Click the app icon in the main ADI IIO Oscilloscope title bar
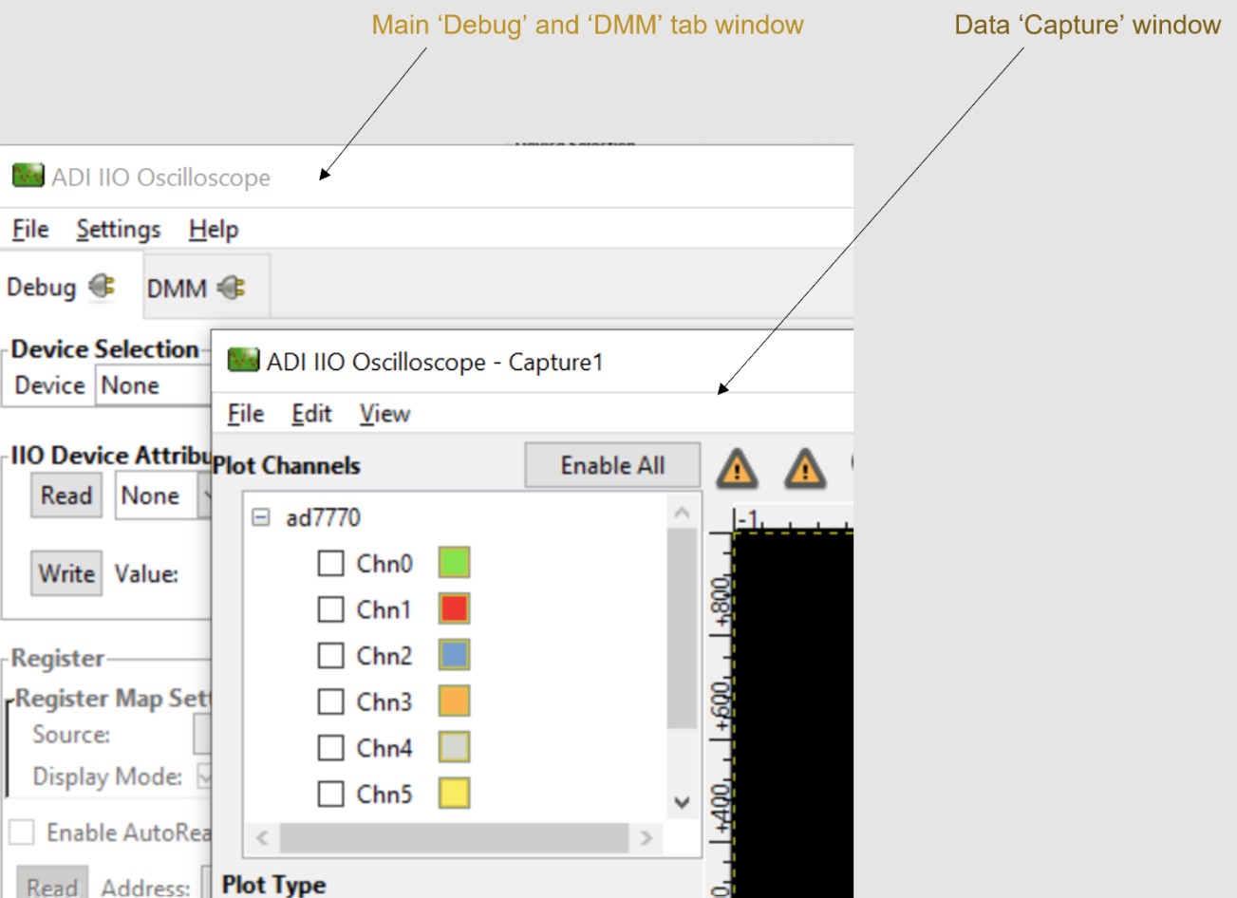 (28, 176)
